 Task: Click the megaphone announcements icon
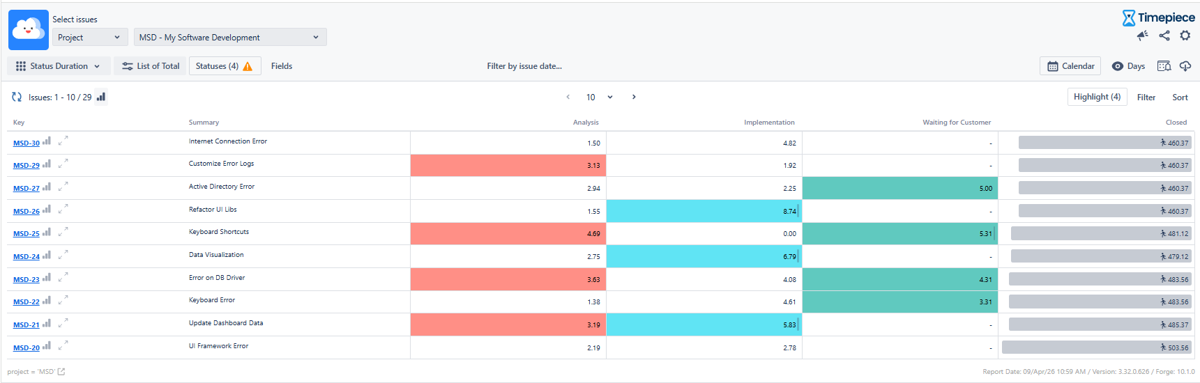pos(1142,36)
